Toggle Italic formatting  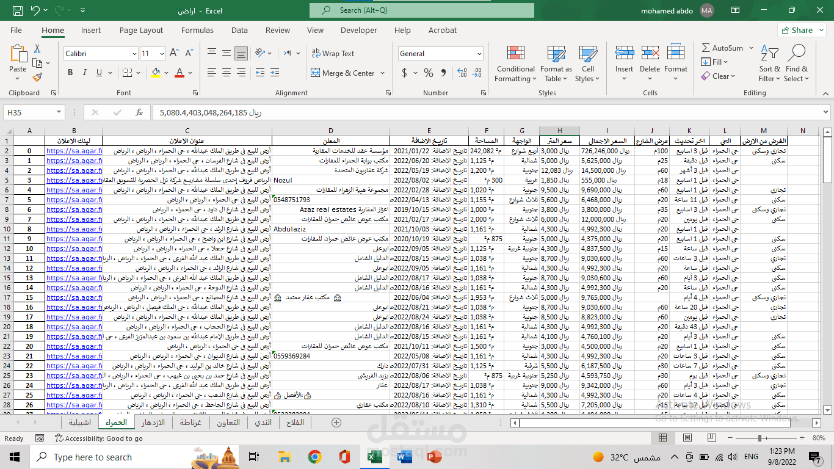85,73
